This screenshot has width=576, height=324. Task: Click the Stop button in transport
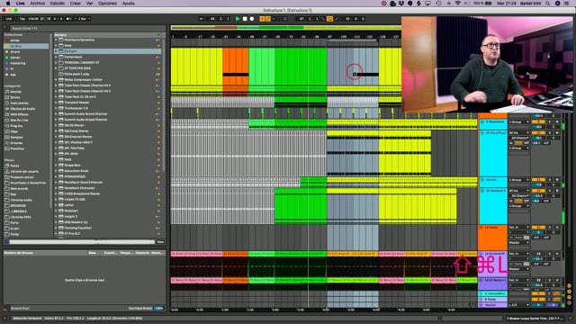245,19
